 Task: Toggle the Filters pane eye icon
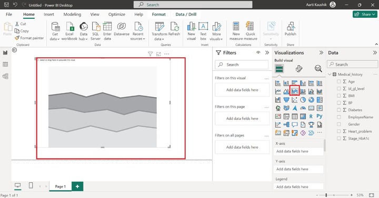click(x=258, y=53)
